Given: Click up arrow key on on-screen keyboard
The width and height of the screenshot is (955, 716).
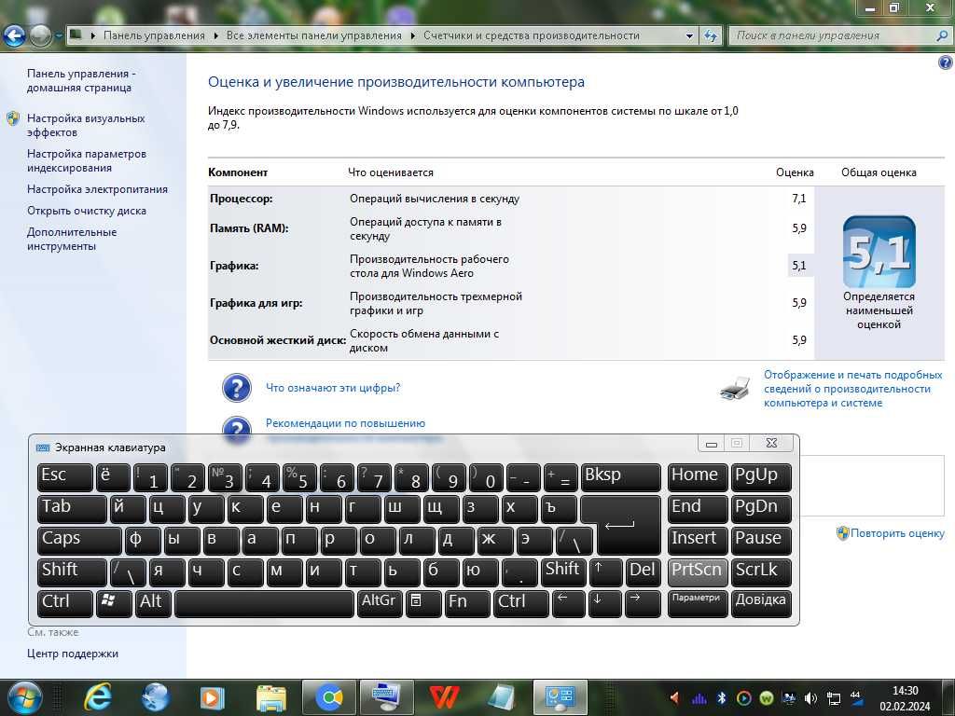Looking at the screenshot, I should pos(606,572).
